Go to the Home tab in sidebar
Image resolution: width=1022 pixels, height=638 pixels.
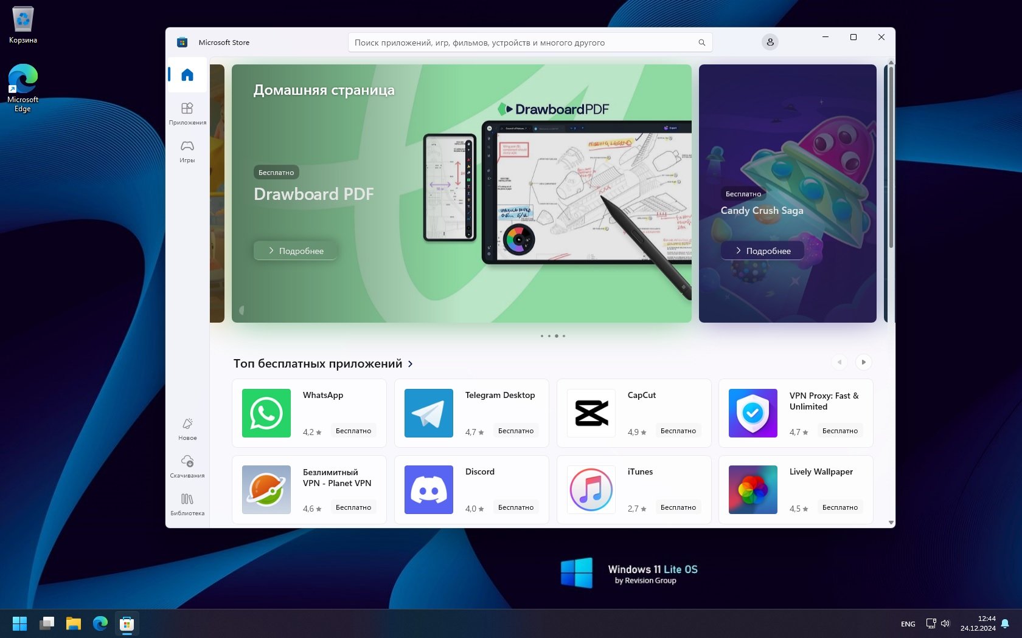(x=187, y=75)
